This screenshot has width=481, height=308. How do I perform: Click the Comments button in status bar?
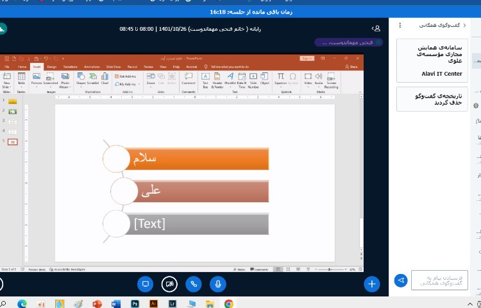tap(260, 269)
